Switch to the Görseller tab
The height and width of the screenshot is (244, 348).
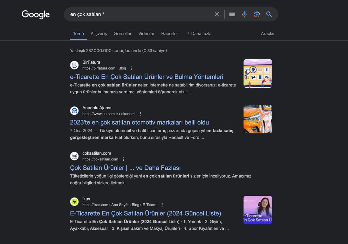122,33
